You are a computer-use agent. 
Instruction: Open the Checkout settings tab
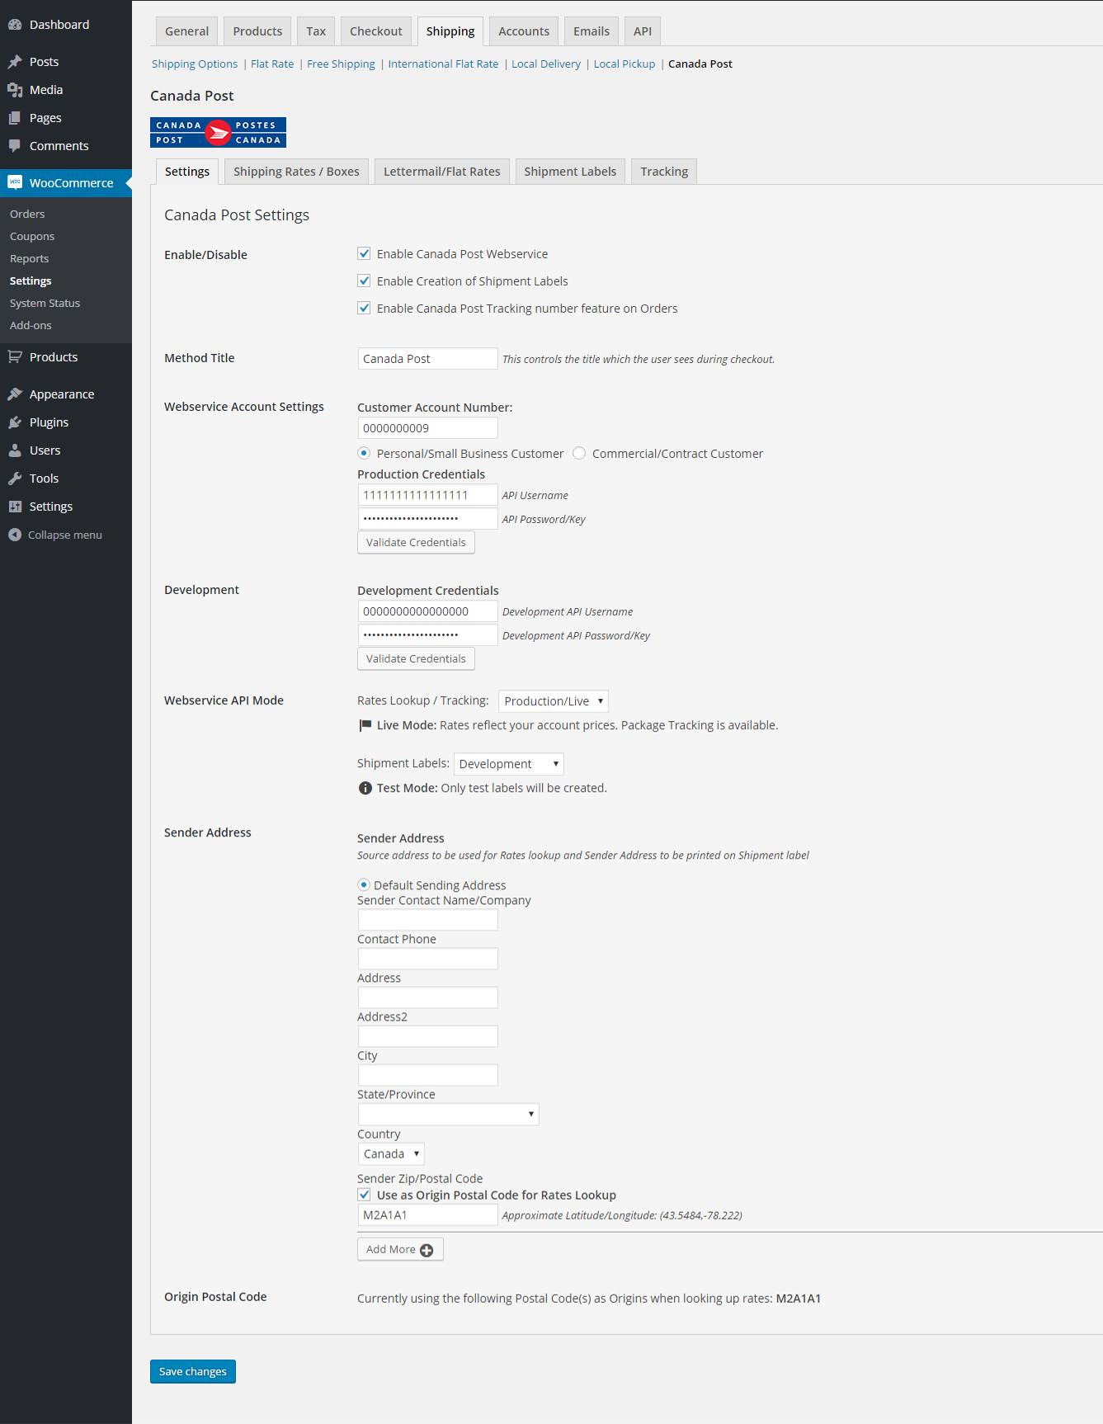click(375, 31)
